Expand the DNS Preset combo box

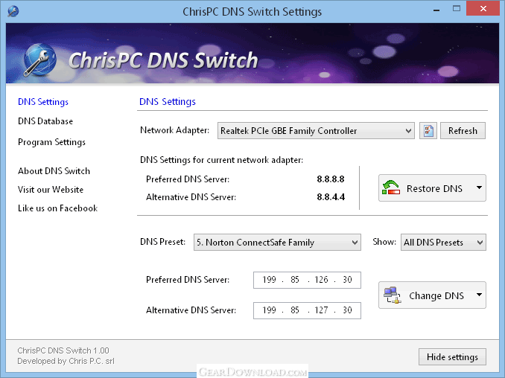click(277, 243)
